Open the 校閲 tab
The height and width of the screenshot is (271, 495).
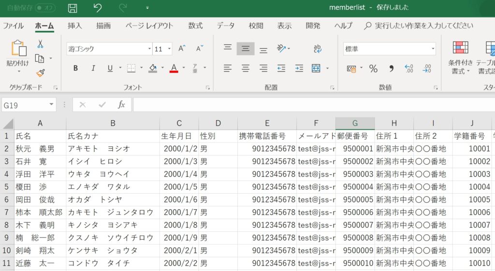[x=256, y=26]
